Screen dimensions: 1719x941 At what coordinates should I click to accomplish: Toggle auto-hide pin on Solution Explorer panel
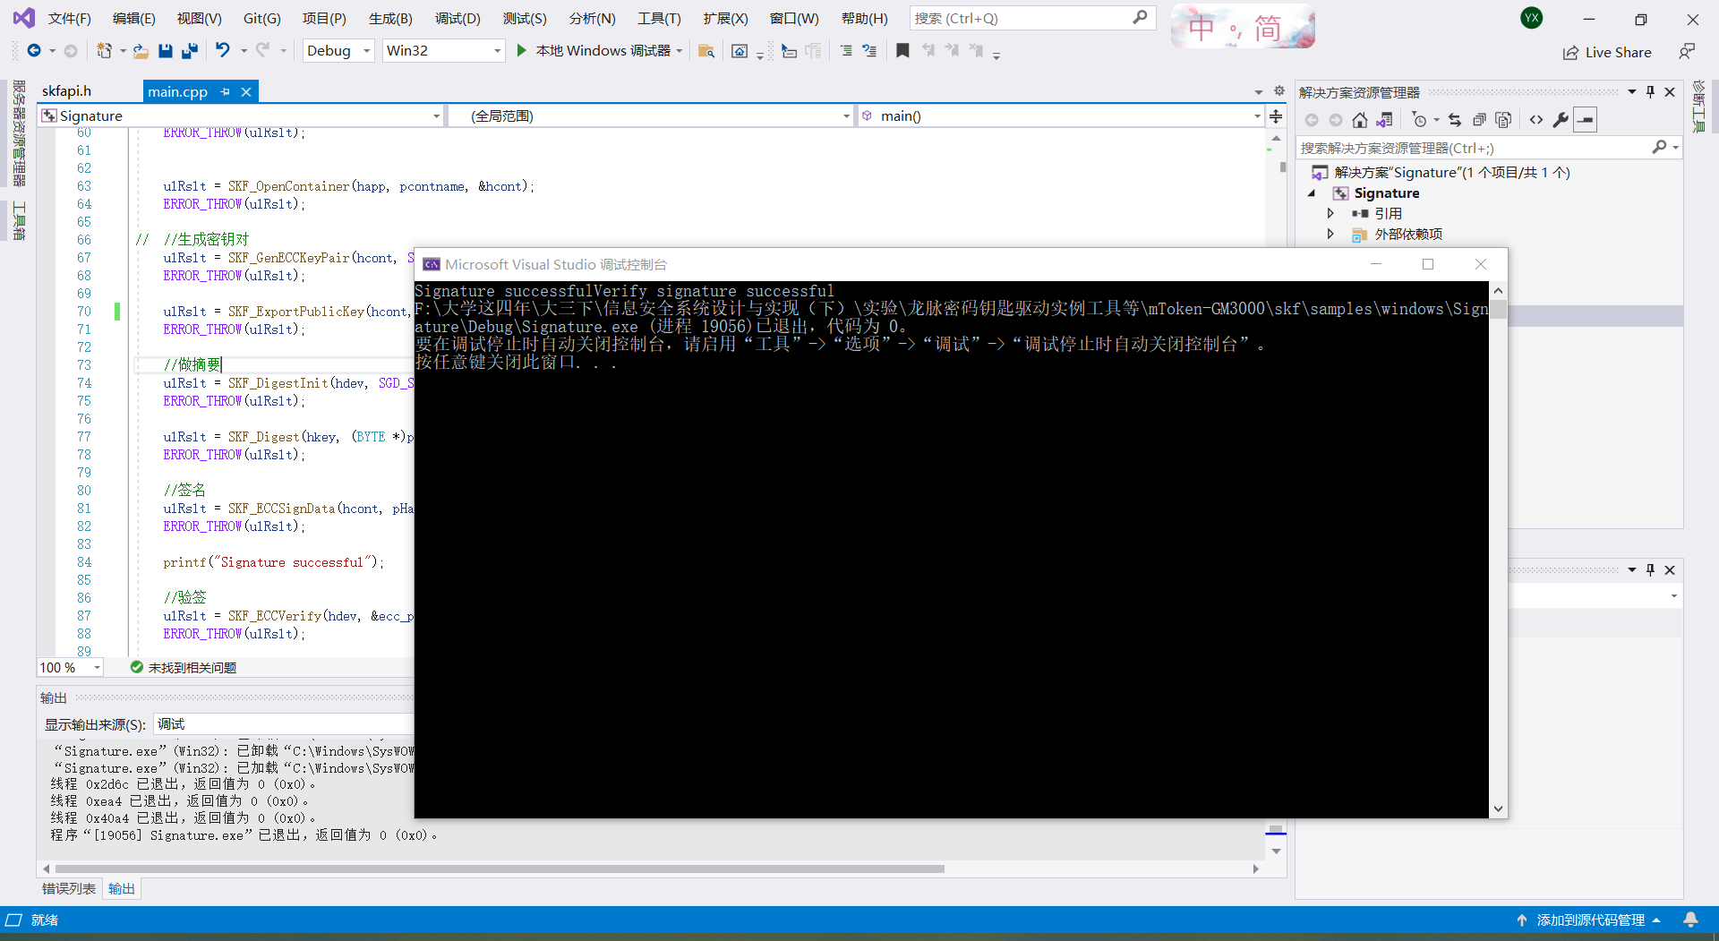[1651, 92]
